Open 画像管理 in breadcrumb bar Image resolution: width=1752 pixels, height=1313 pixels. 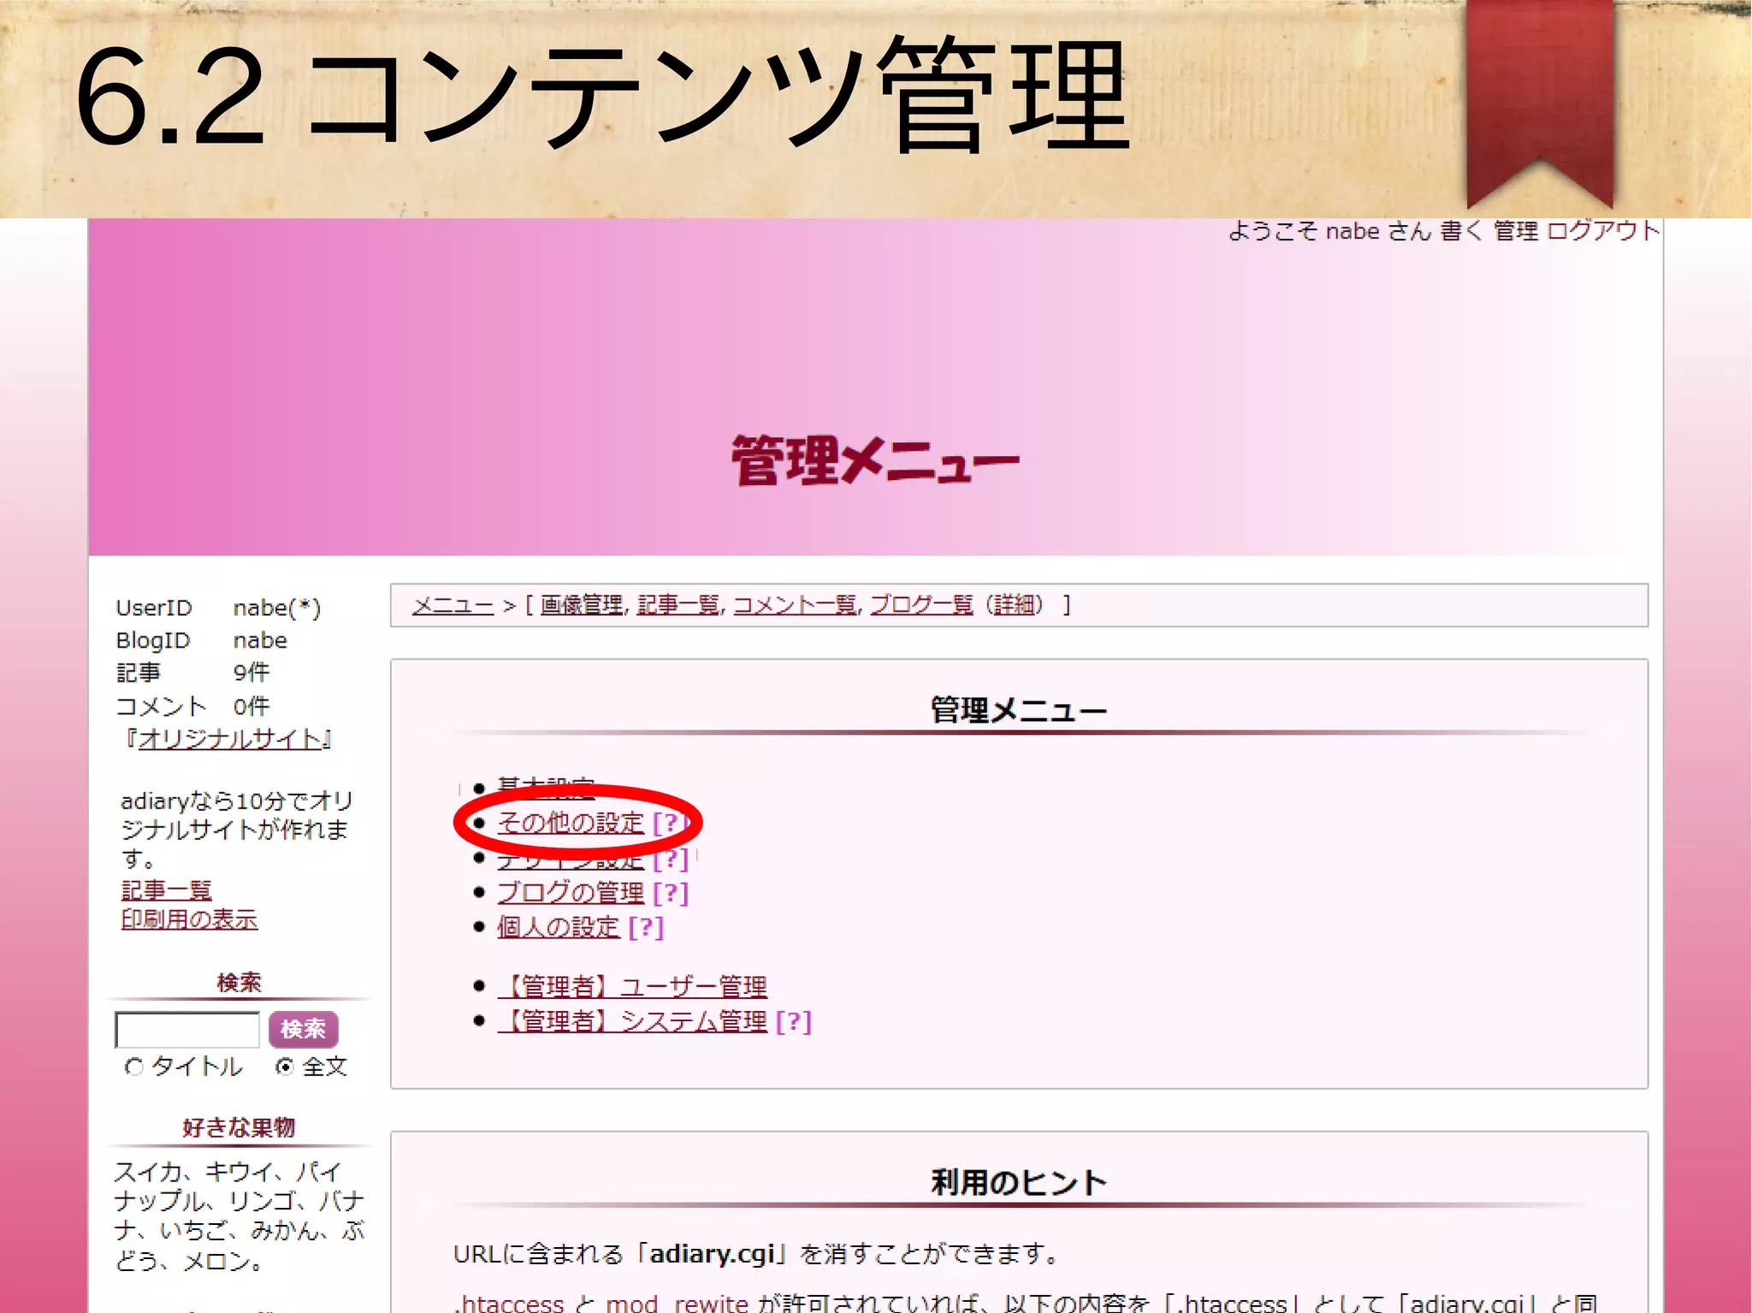tap(582, 605)
